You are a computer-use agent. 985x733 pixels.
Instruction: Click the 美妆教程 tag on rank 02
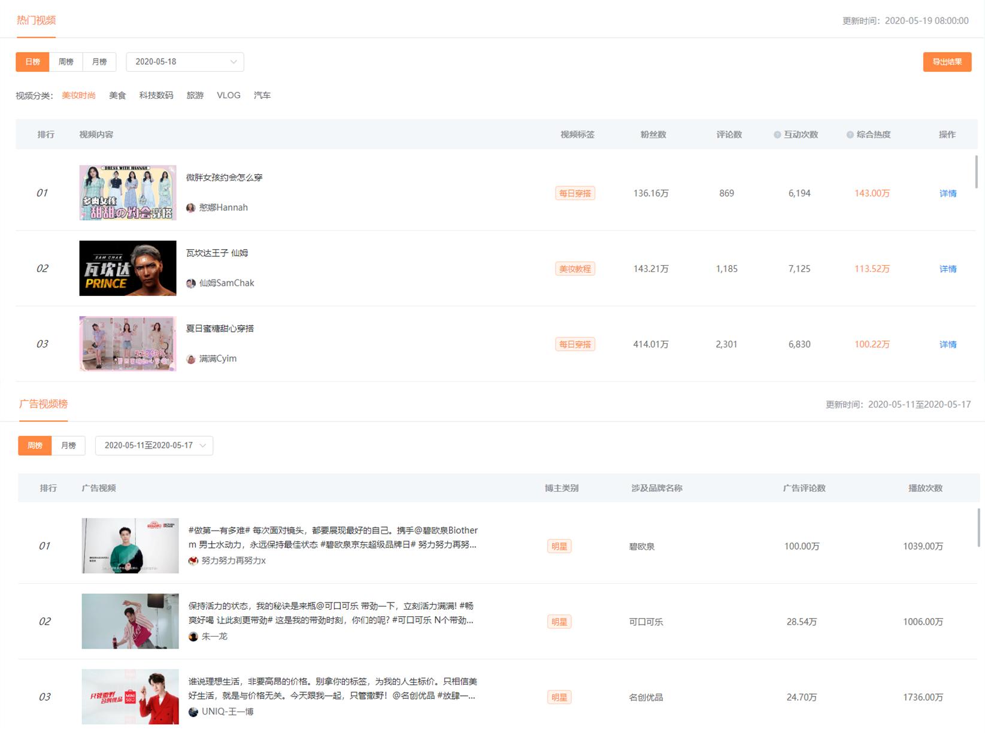[574, 268]
